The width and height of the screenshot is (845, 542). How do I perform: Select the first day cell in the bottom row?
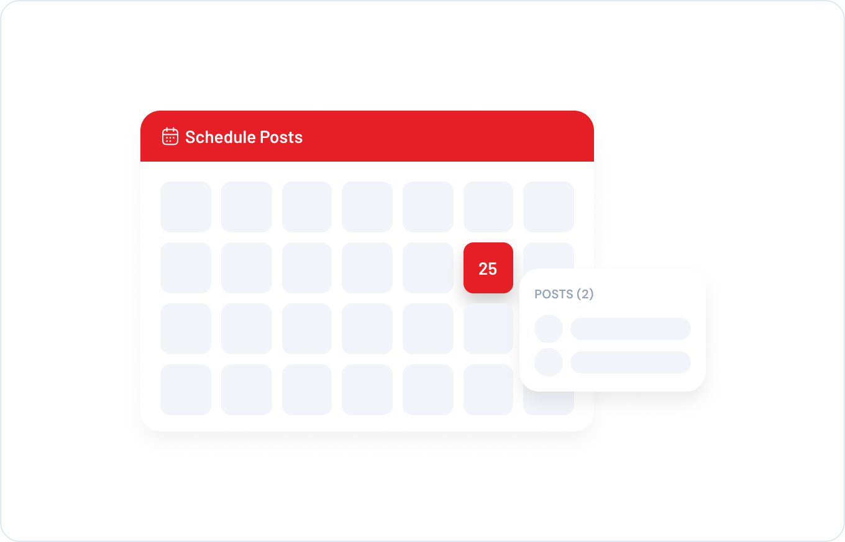point(186,390)
